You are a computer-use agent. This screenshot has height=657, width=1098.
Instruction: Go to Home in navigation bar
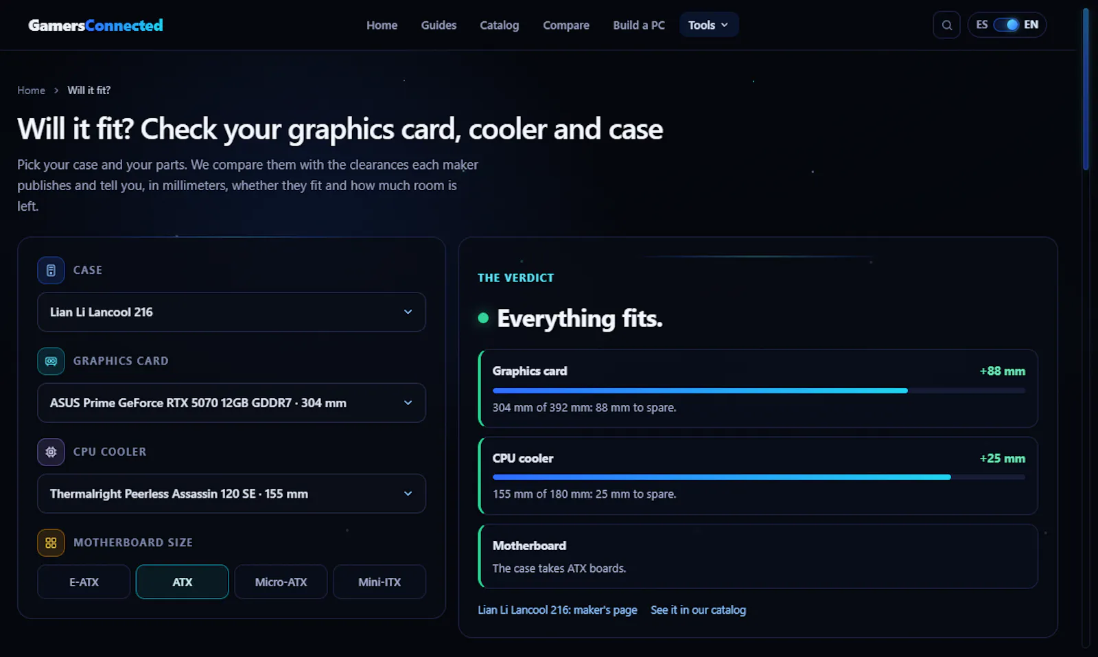pyautogui.click(x=382, y=25)
